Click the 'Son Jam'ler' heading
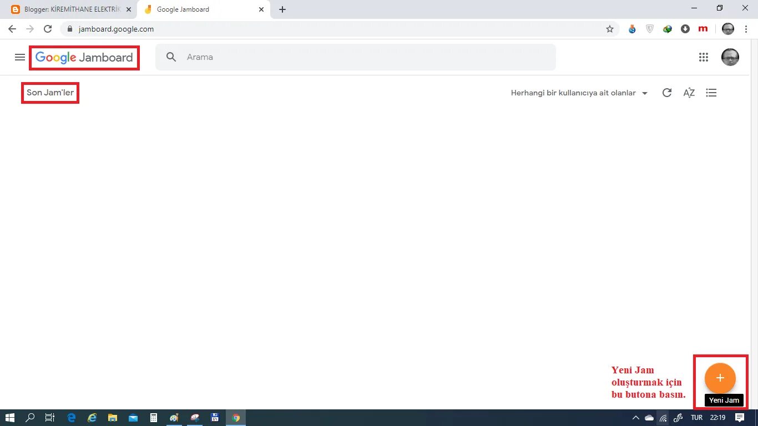Viewport: 758px width, 426px height. tap(50, 93)
